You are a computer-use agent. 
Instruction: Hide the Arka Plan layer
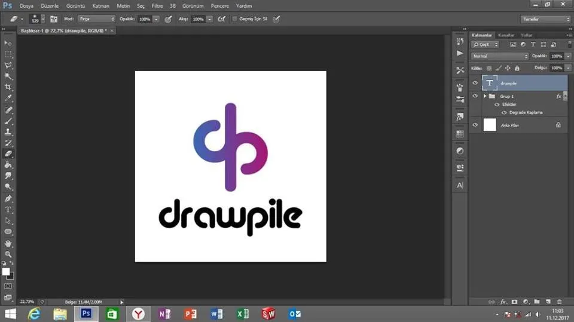pyautogui.click(x=475, y=125)
